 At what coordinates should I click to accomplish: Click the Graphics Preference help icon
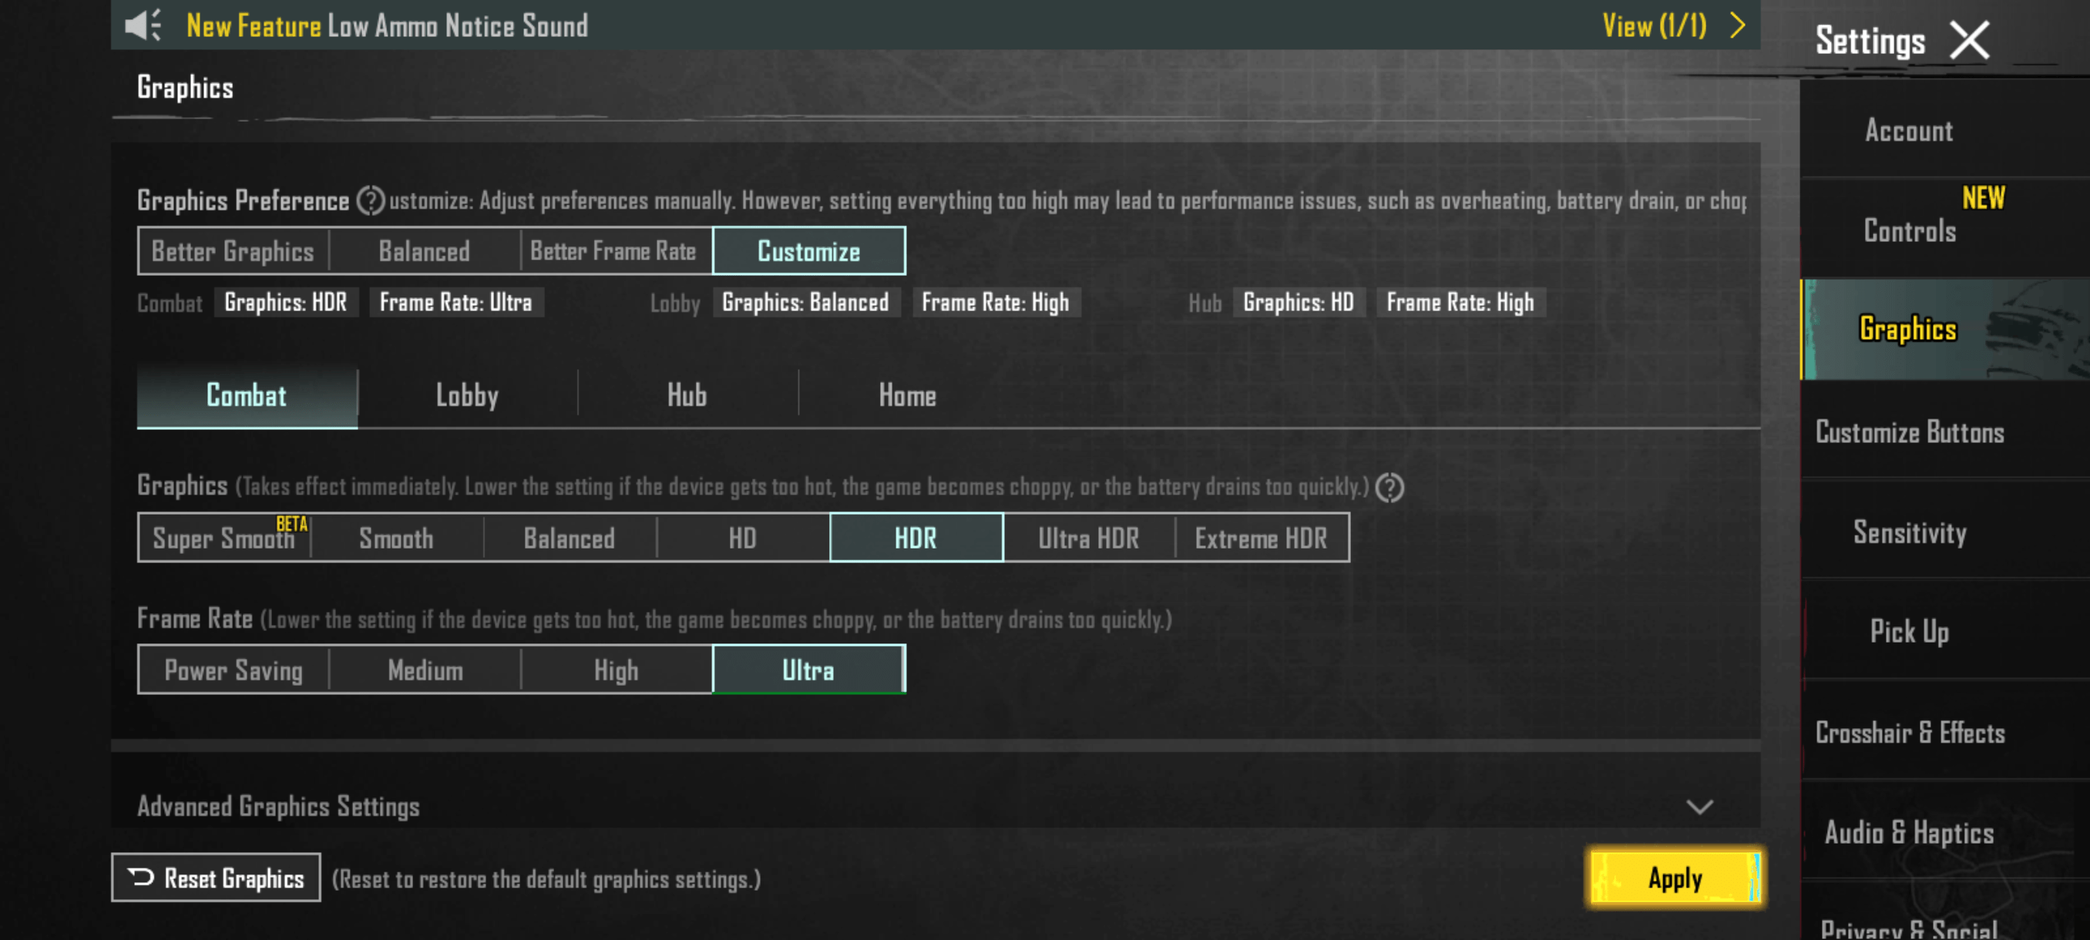pos(371,200)
